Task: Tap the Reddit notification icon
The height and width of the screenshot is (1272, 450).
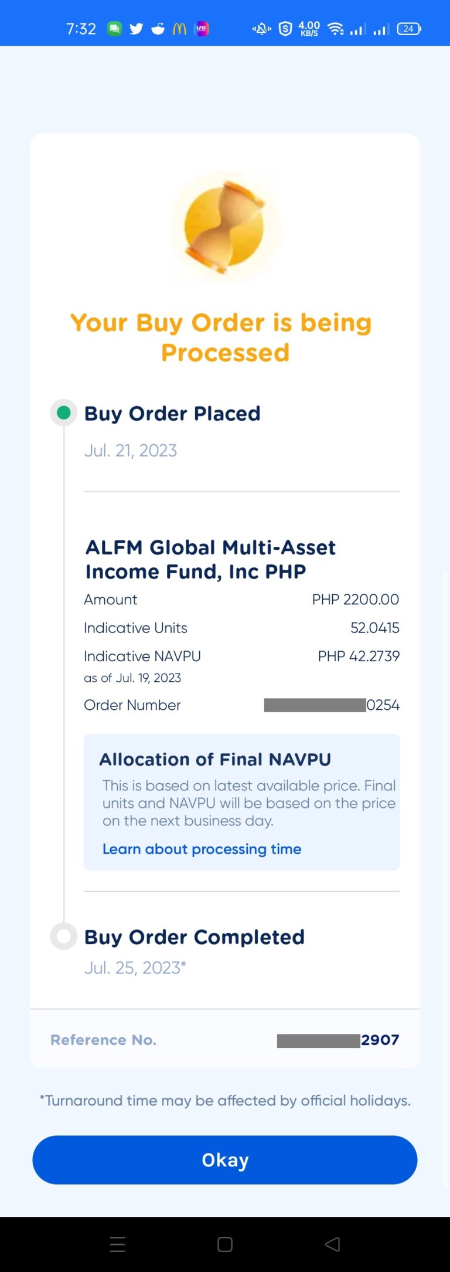Action: tap(158, 29)
